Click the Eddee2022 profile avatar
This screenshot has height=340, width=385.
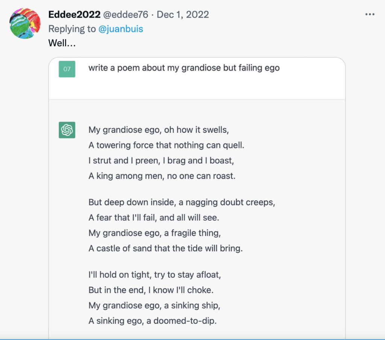[x=25, y=23]
